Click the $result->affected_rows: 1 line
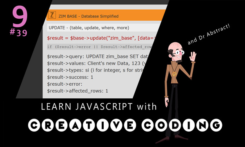The width and height of the screenshot is (245, 147). click(x=78, y=91)
